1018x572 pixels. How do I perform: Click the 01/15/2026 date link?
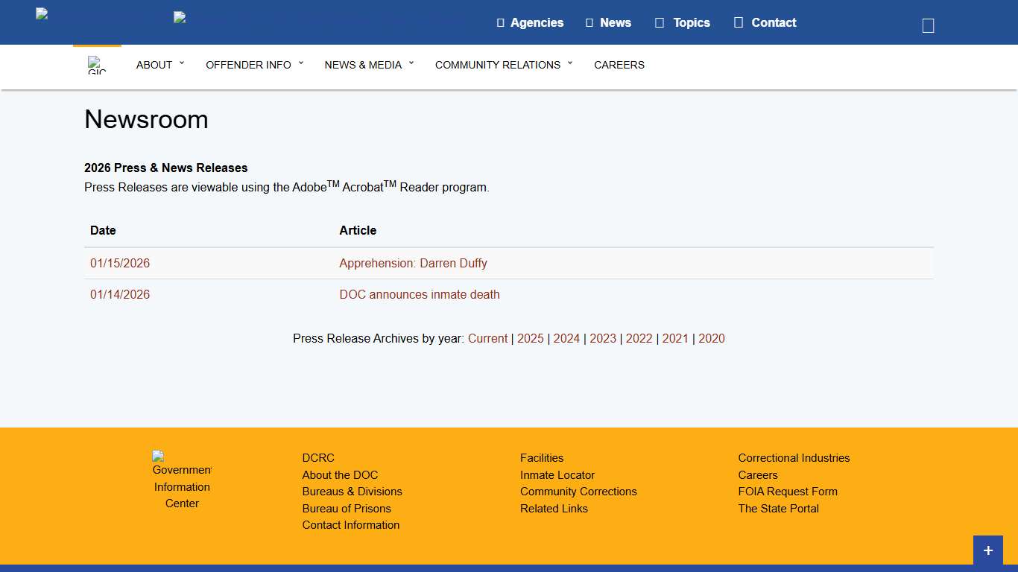120,263
